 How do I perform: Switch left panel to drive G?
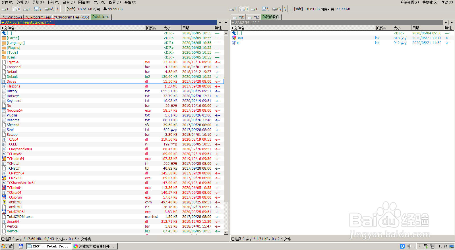pos(49,9)
